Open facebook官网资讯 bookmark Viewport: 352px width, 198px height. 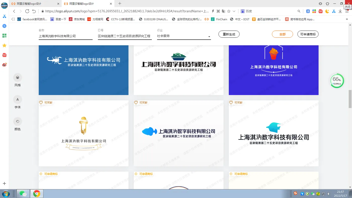coord(32,19)
